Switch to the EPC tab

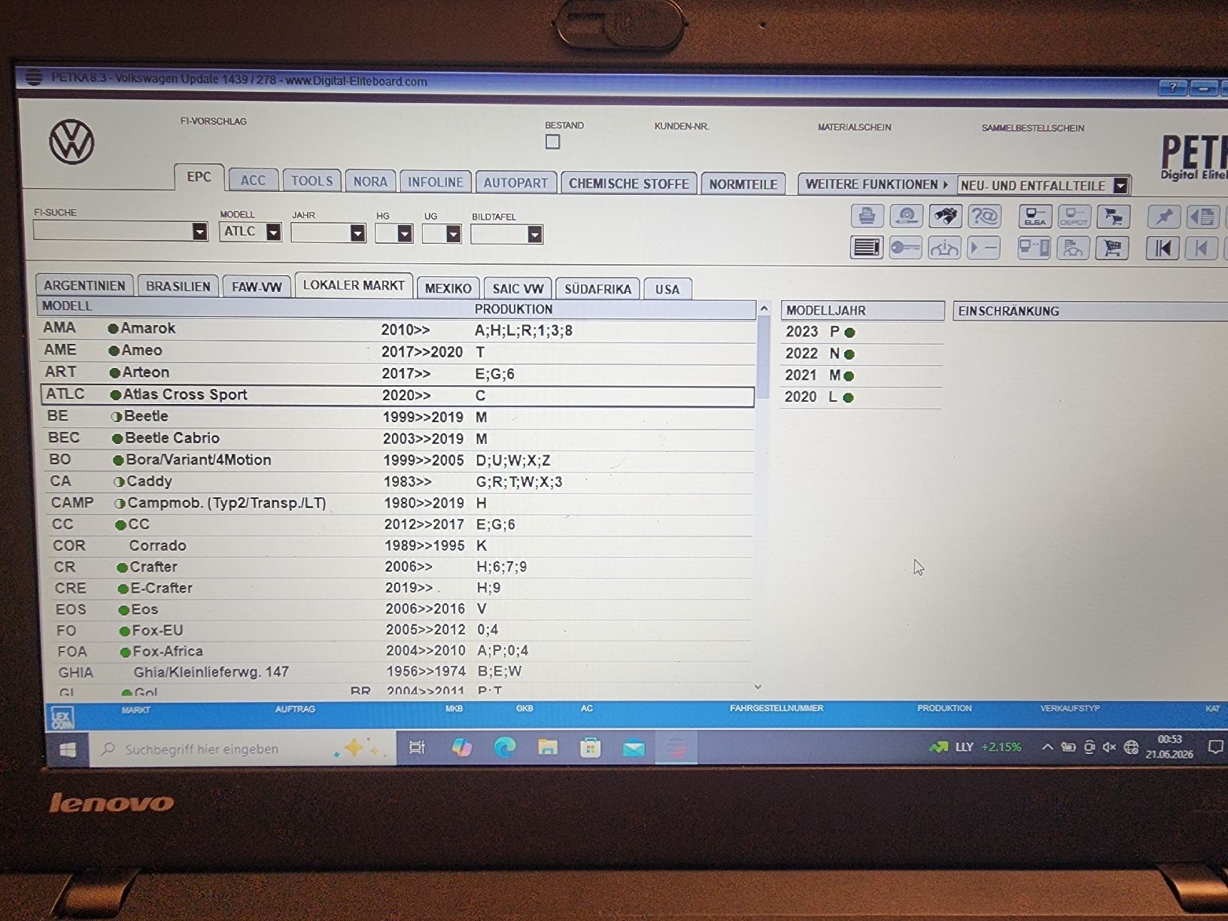pyautogui.click(x=199, y=177)
